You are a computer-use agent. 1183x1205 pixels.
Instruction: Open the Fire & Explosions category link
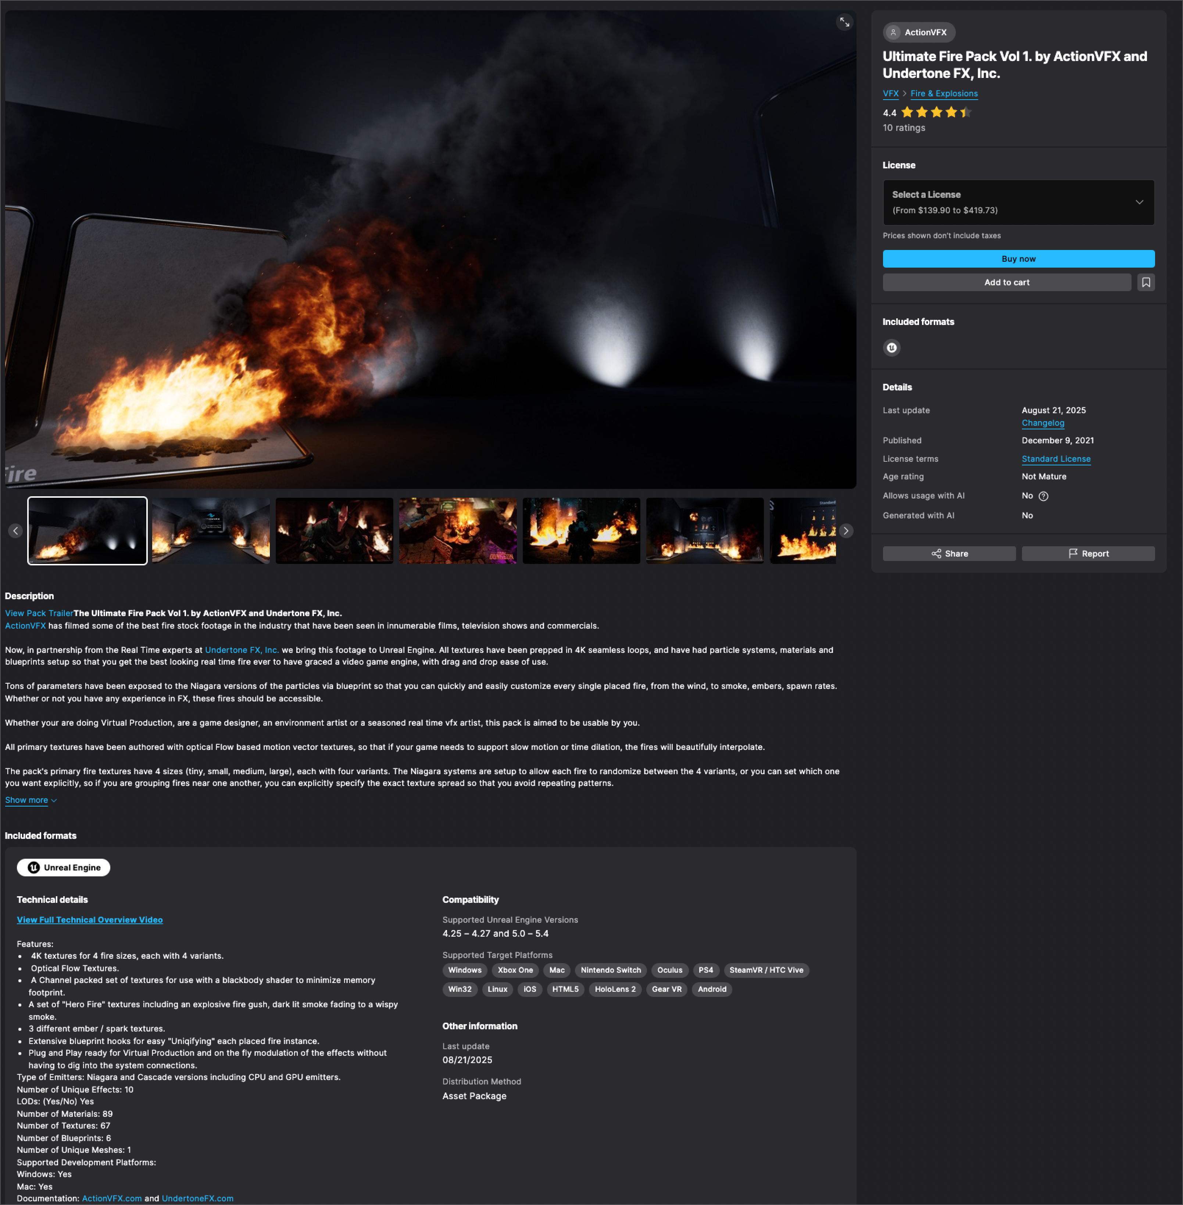click(x=944, y=94)
